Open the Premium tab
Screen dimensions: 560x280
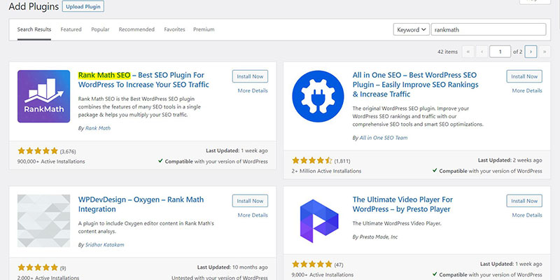204,29
